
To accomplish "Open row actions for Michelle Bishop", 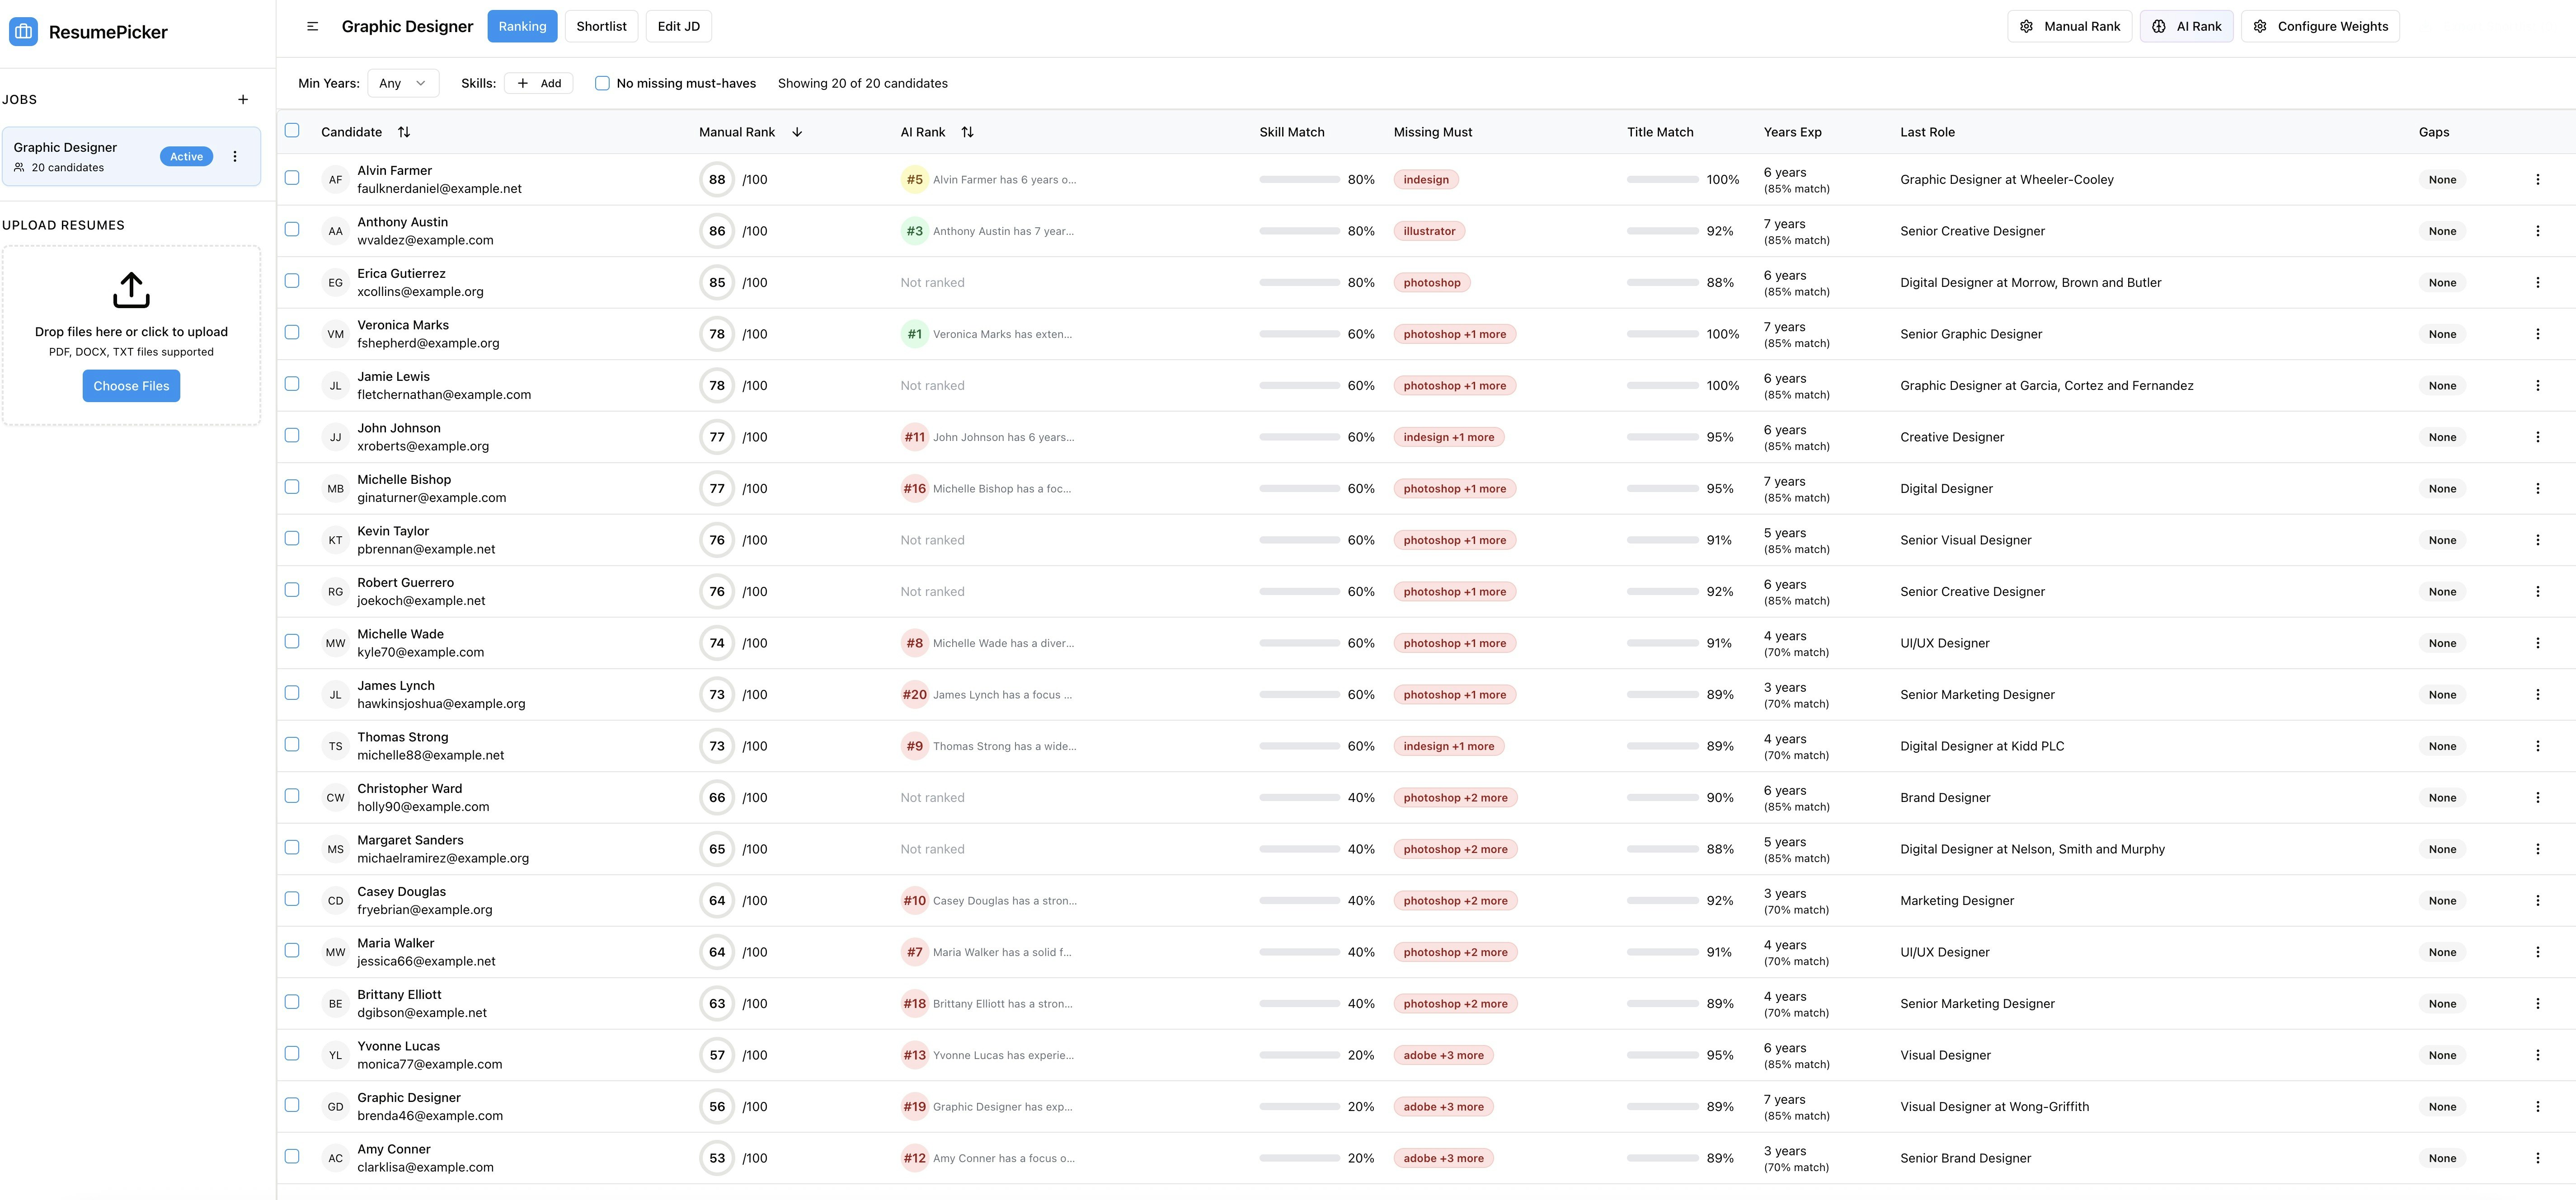I will click(x=2537, y=489).
